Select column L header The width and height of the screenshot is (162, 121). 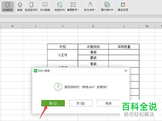124,26
